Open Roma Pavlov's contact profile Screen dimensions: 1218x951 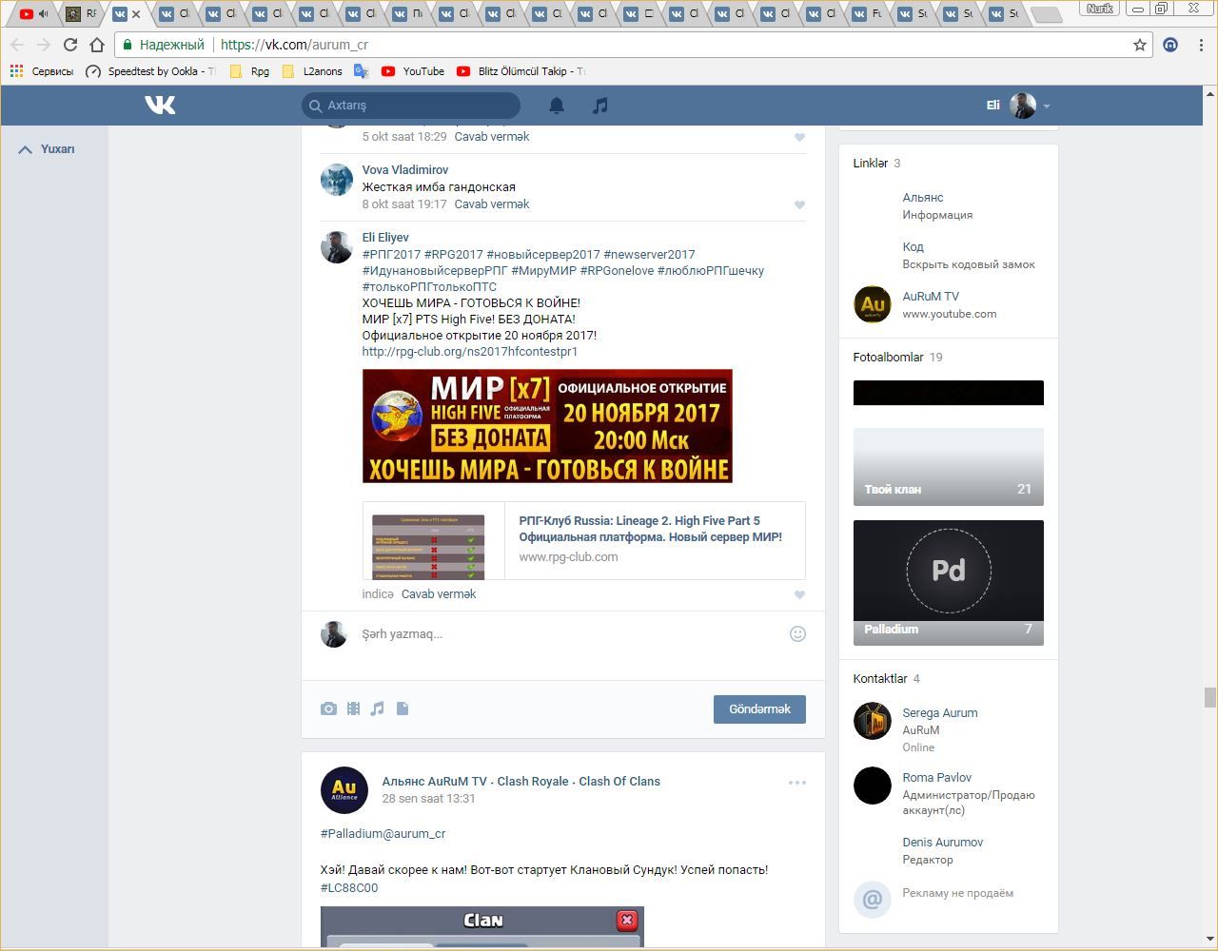click(x=937, y=778)
